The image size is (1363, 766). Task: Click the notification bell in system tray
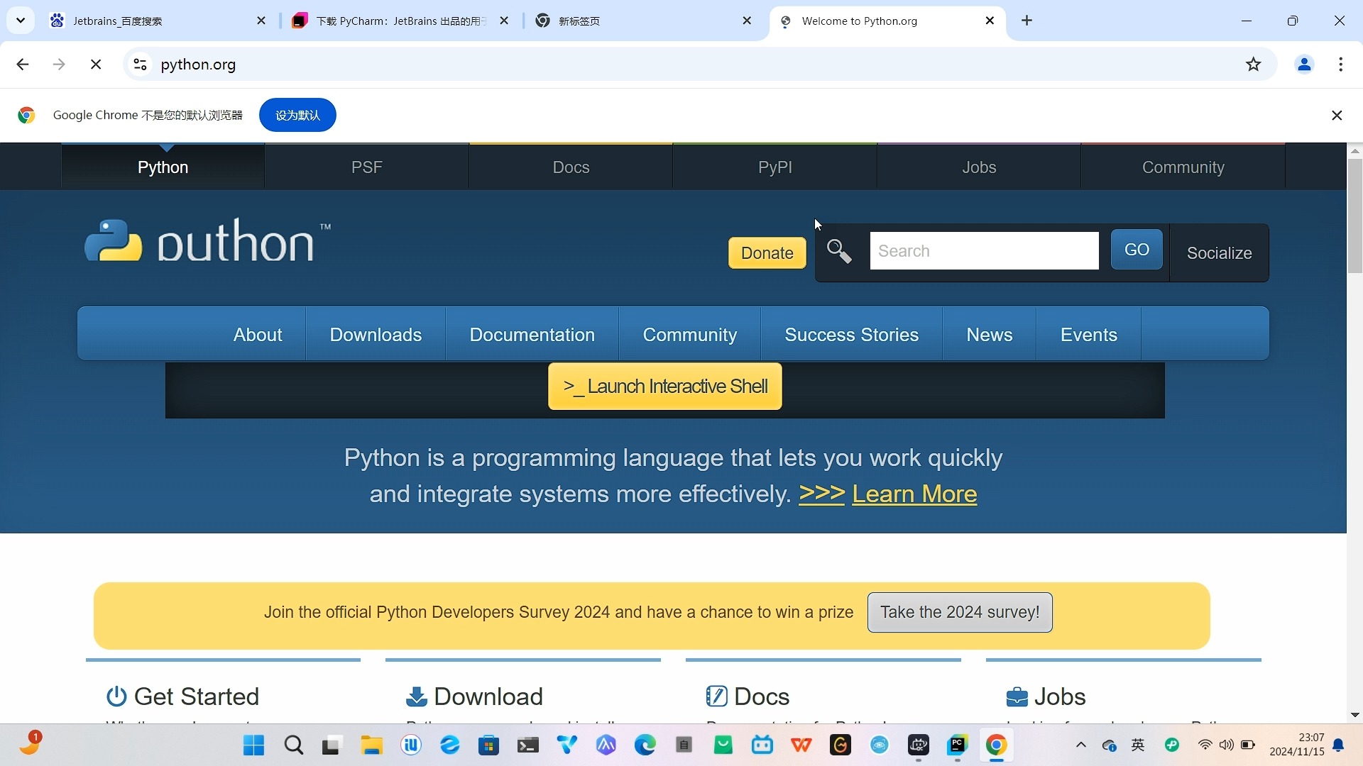[1339, 745]
